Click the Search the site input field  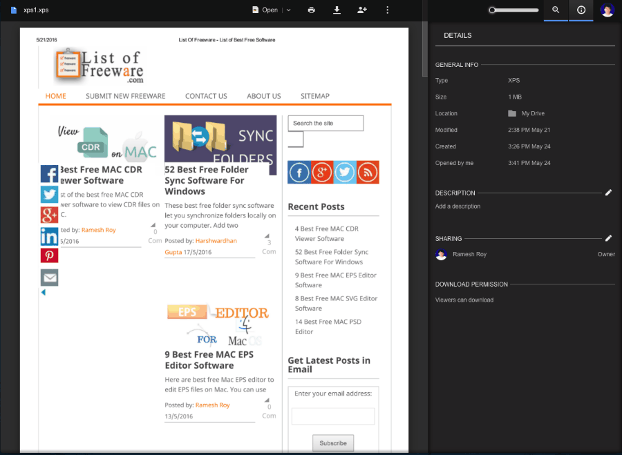click(326, 124)
